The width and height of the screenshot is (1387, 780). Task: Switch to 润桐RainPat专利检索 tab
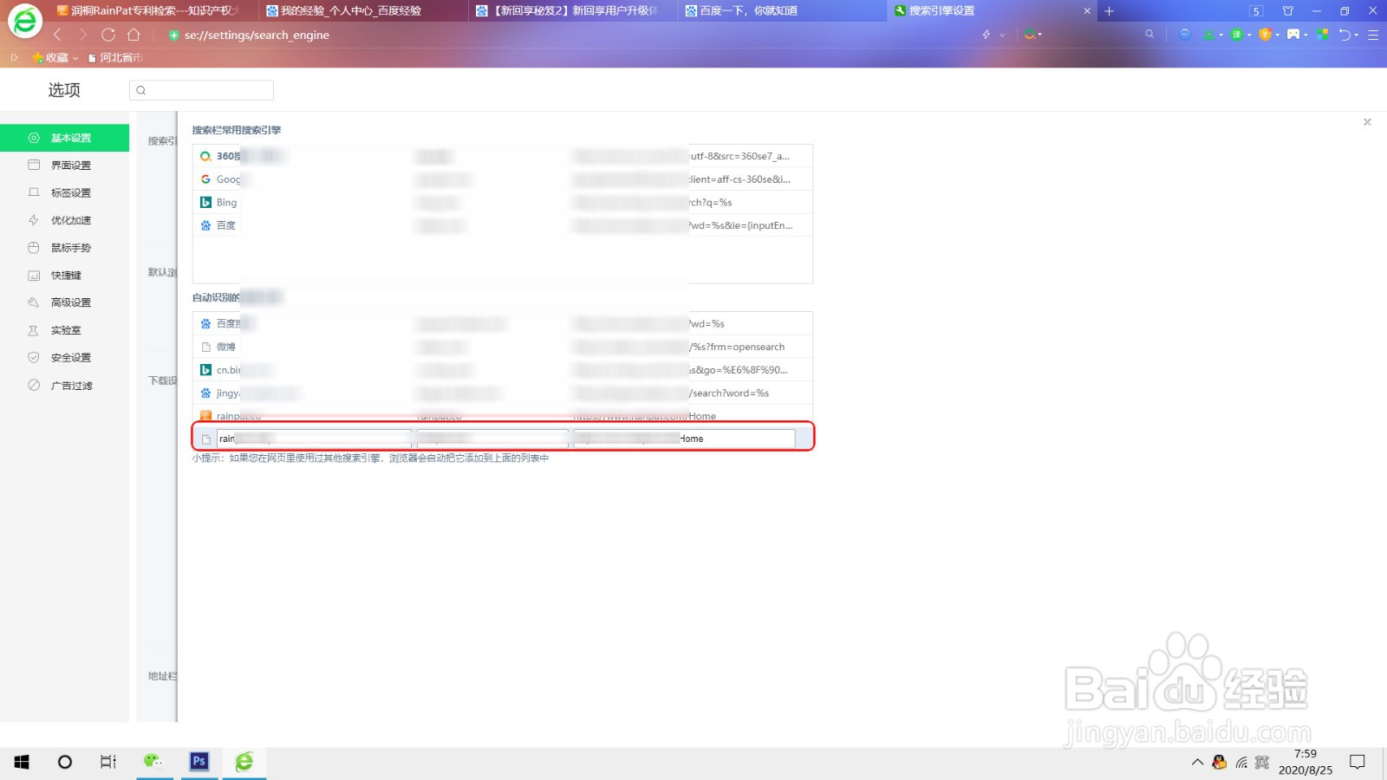147,10
